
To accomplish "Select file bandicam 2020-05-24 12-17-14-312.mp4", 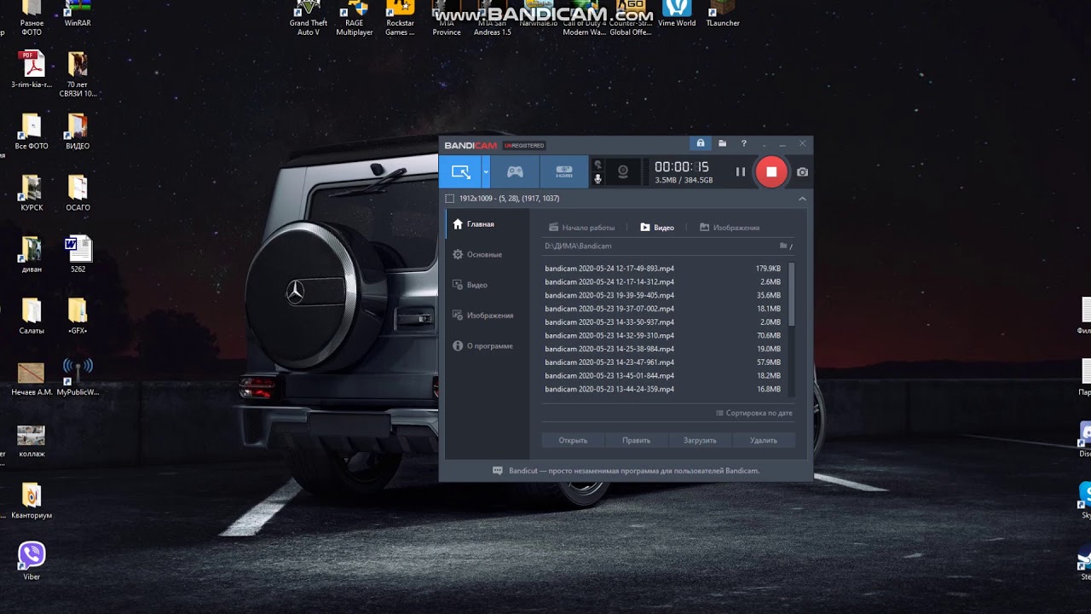I will tap(664, 281).
